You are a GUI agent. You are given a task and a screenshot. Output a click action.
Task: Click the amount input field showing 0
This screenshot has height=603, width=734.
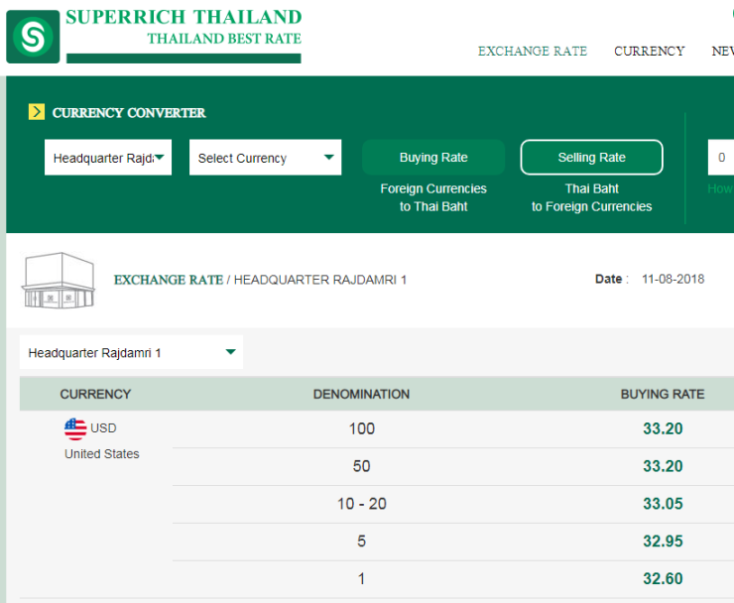721,158
